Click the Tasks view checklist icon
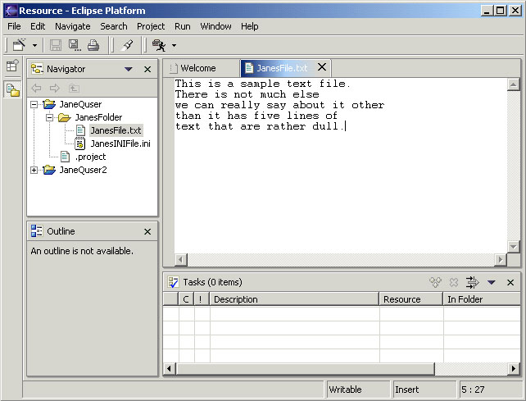Viewport: 526px width, 401px height. [x=173, y=282]
